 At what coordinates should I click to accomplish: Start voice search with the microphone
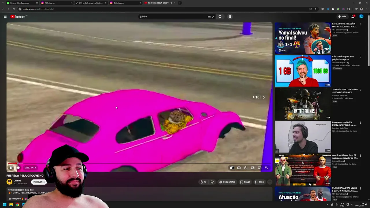coord(230,16)
